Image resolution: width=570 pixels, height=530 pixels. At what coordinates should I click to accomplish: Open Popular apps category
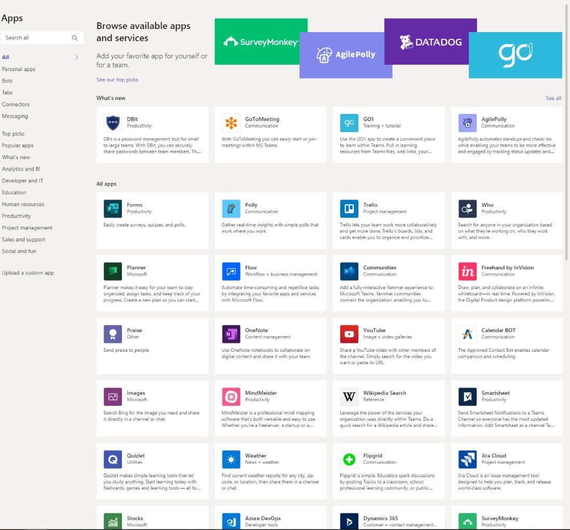click(x=18, y=146)
